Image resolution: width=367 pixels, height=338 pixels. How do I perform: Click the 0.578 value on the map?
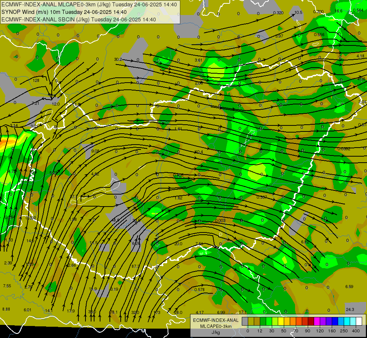[199, 290]
